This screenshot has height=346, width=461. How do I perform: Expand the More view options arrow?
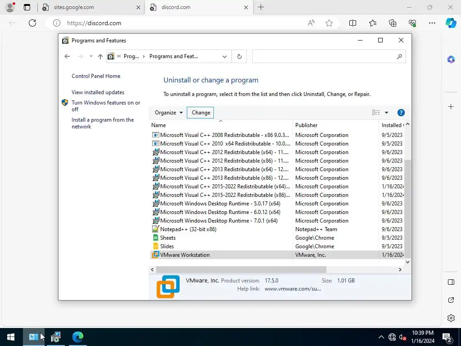point(386,112)
